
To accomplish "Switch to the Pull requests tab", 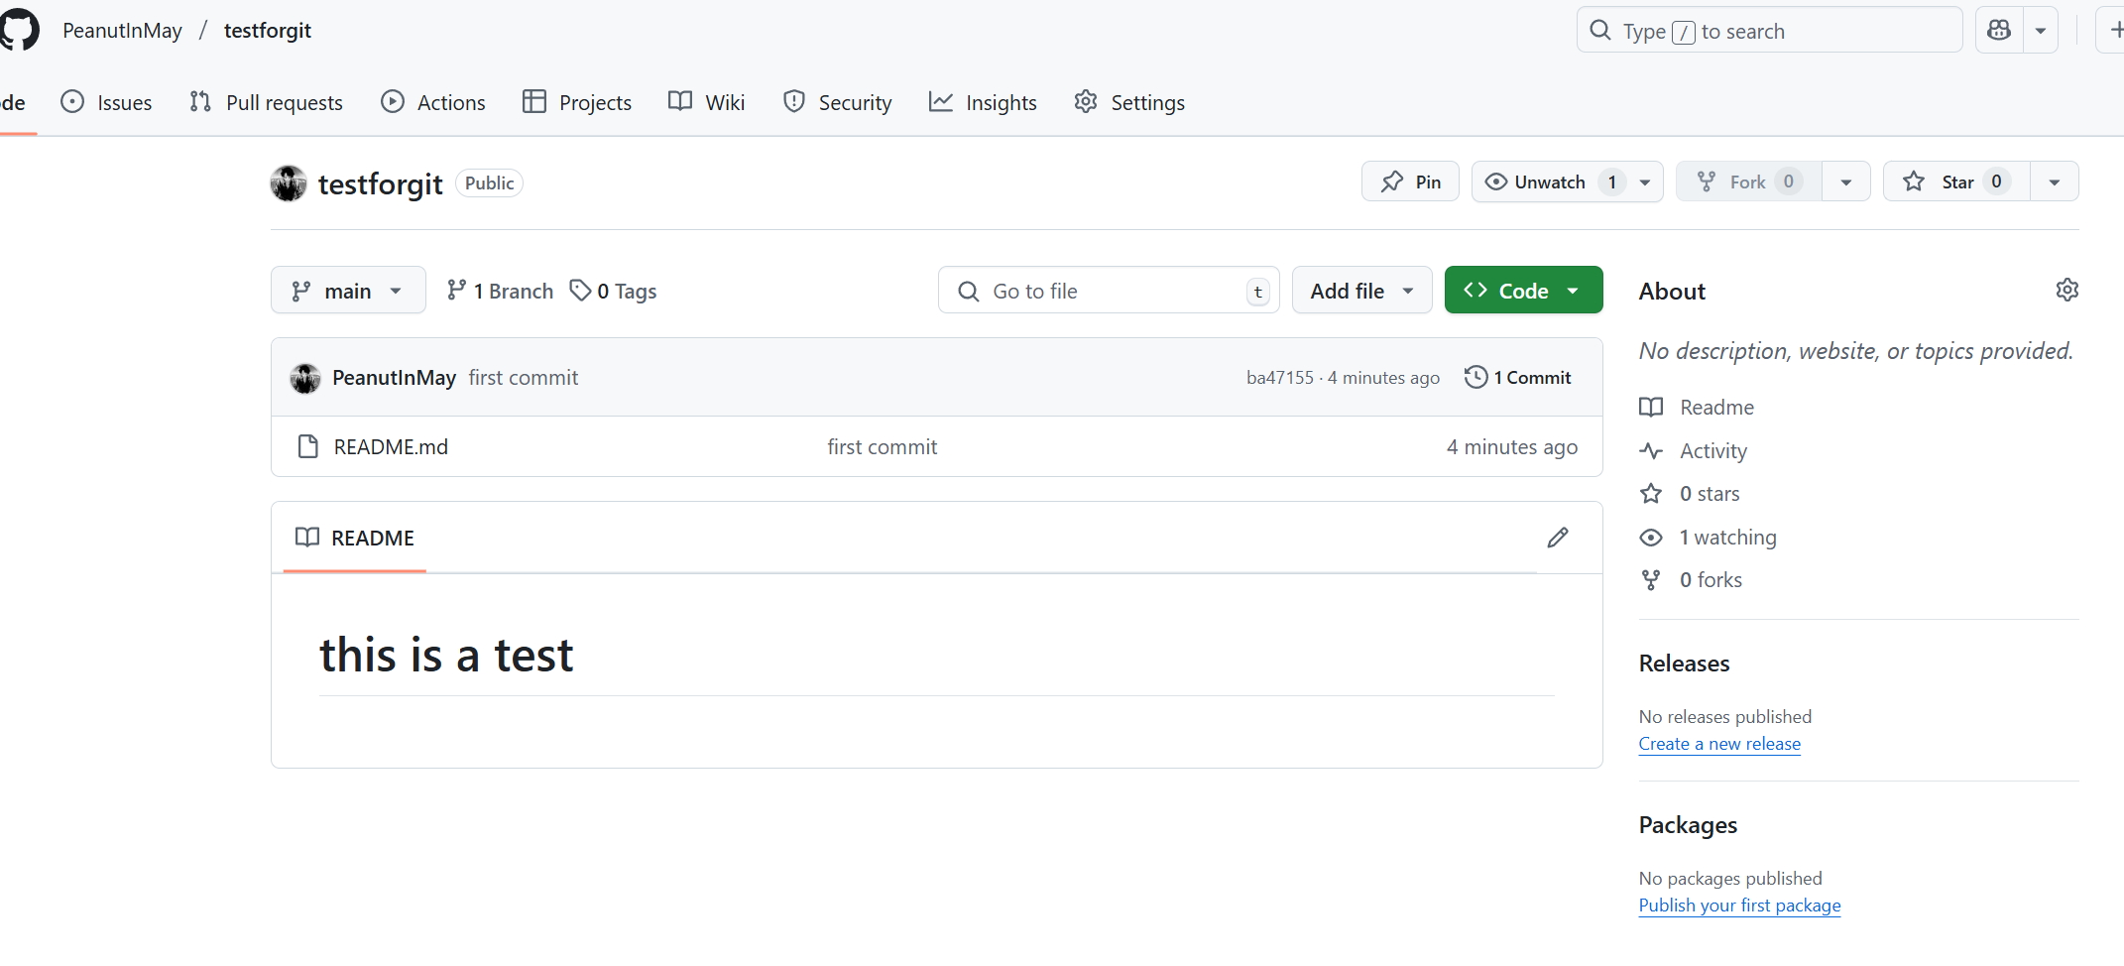I will click(266, 102).
